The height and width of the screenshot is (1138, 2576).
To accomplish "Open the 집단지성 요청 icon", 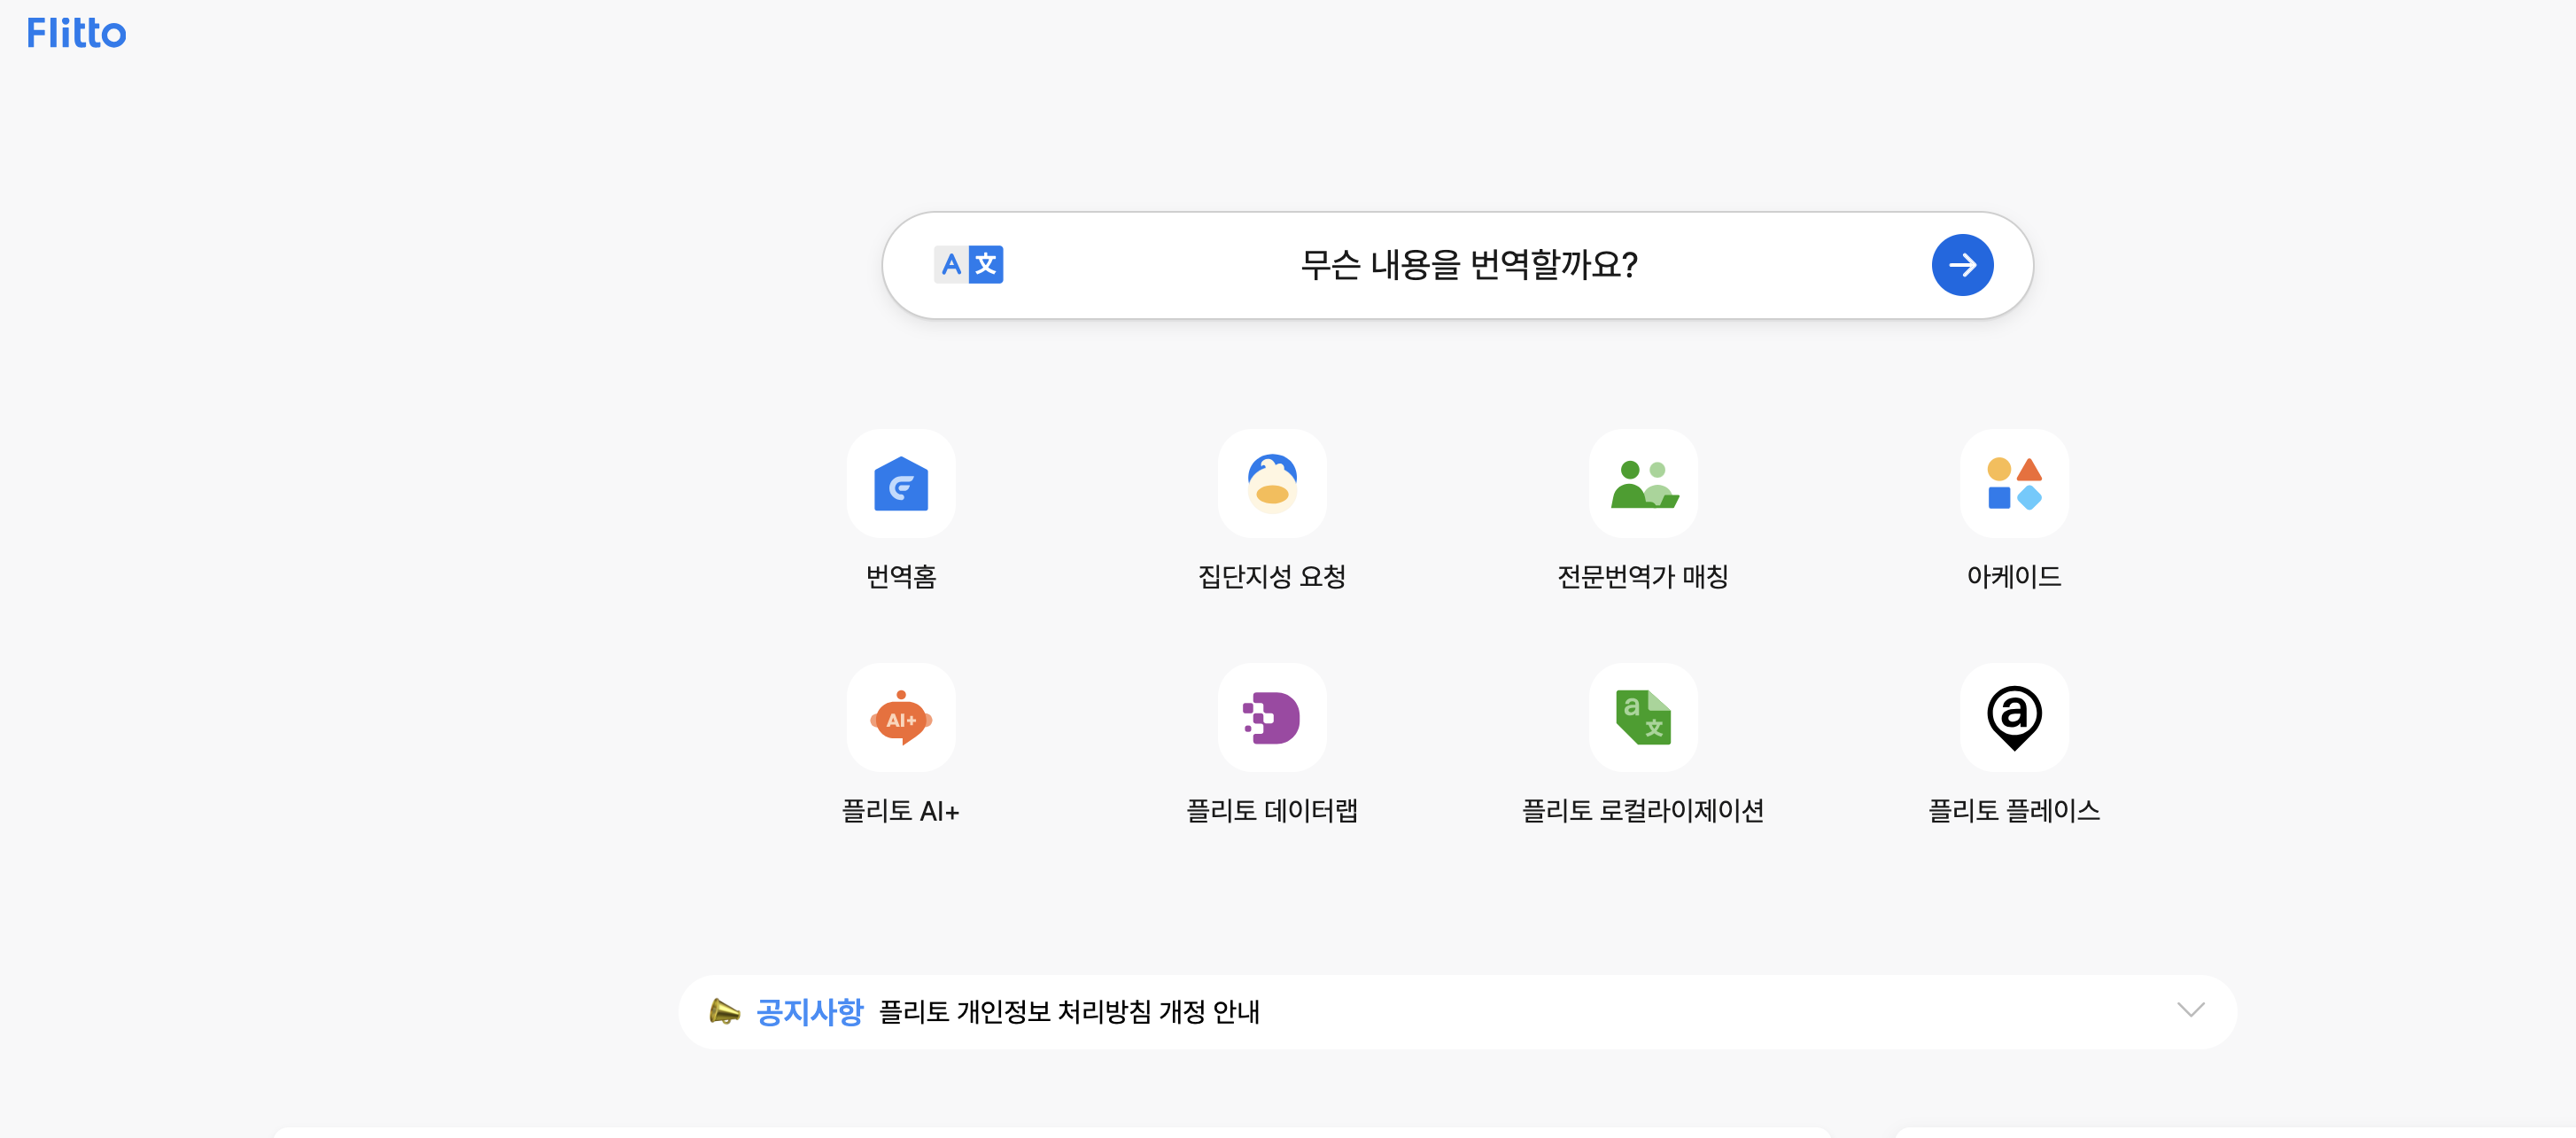I will [1271, 483].
